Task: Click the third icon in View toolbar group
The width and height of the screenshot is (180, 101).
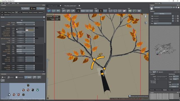Action: pyautogui.click(x=58, y=11)
